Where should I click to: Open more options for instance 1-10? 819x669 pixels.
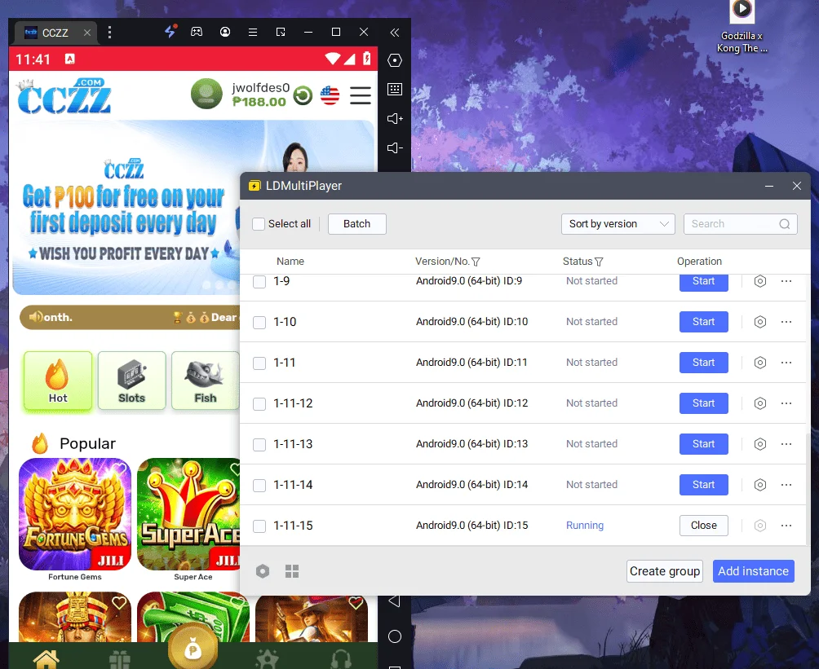tap(786, 321)
